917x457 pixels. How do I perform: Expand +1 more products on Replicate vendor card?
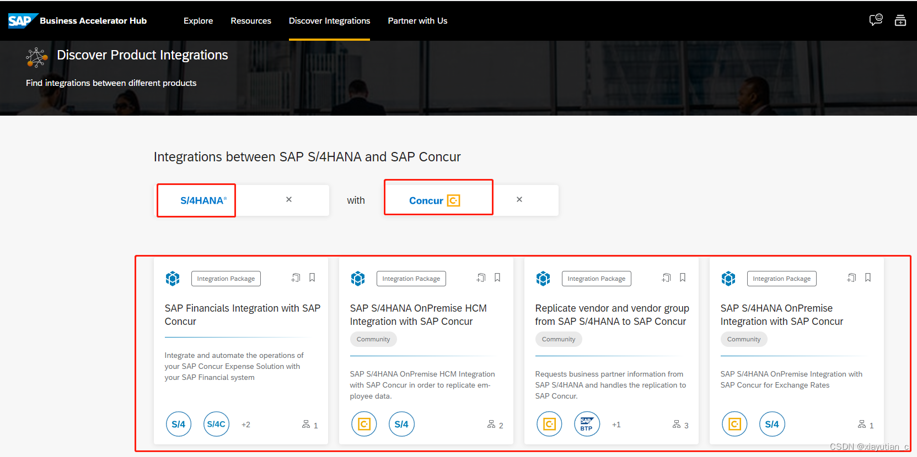coord(616,425)
